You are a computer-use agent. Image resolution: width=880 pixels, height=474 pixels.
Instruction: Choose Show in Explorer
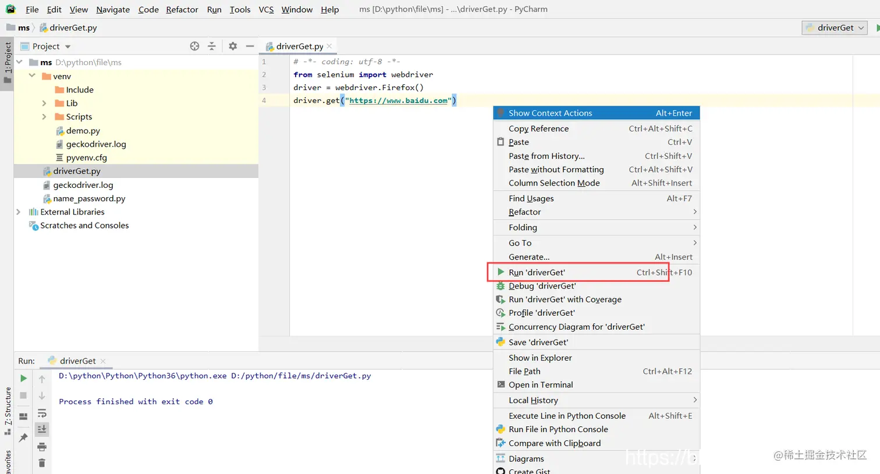pos(597,358)
